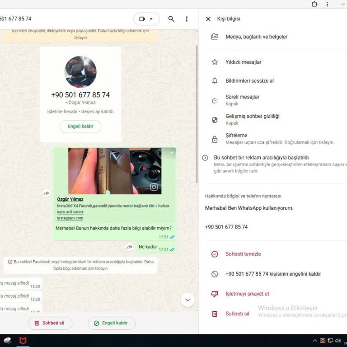Open the browser extensions puzzle icon
347x347 pixels.
coord(314,4)
